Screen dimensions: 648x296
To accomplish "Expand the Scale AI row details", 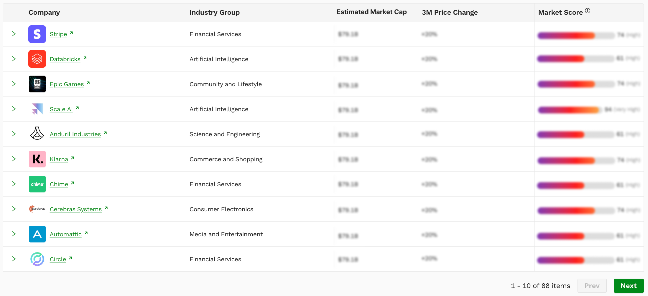I will pos(14,109).
